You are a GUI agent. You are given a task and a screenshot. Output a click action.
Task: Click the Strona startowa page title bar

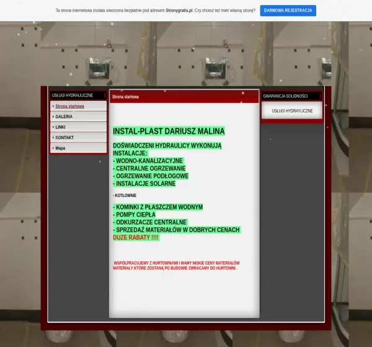click(184, 97)
